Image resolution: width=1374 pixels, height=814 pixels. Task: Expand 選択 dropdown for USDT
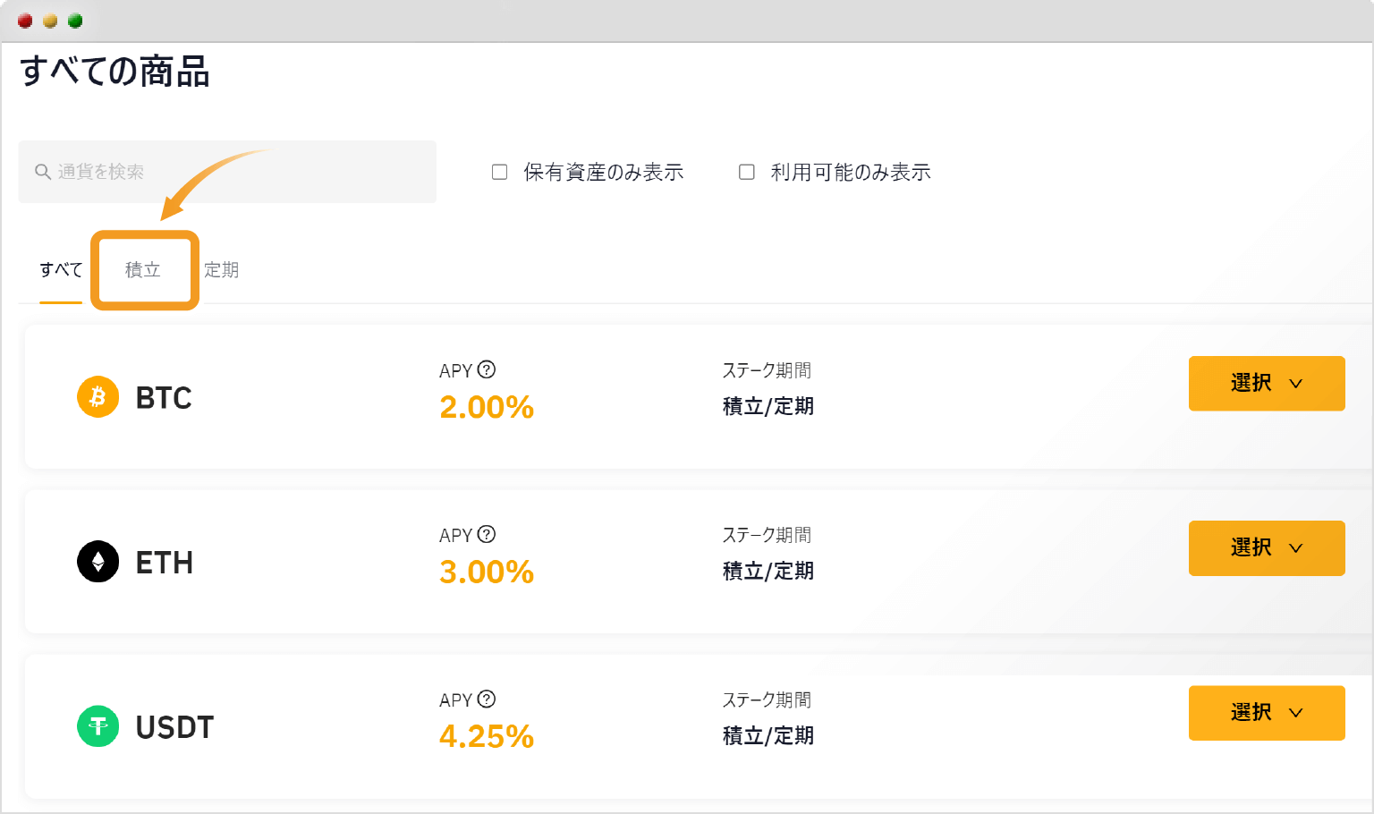pyautogui.click(x=1267, y=713)
